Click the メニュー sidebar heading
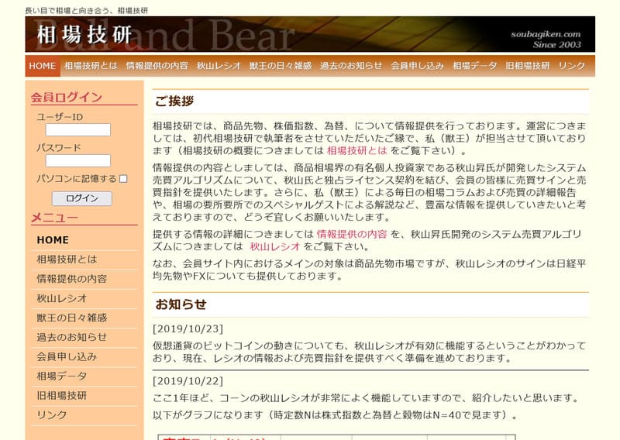 tap(54, 218)
